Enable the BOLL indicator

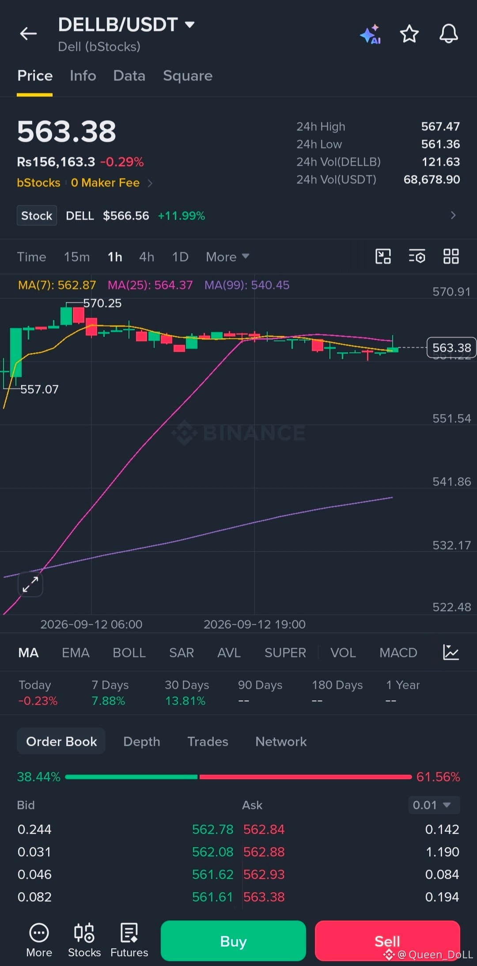point(129,653)
